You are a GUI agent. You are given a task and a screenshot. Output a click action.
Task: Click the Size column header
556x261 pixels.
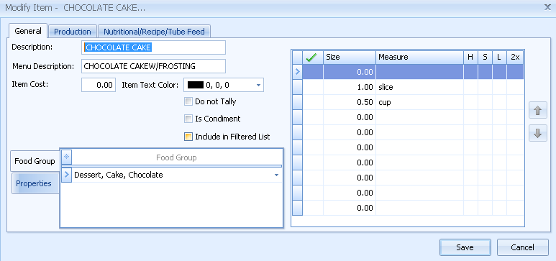[x=350, y=57]
